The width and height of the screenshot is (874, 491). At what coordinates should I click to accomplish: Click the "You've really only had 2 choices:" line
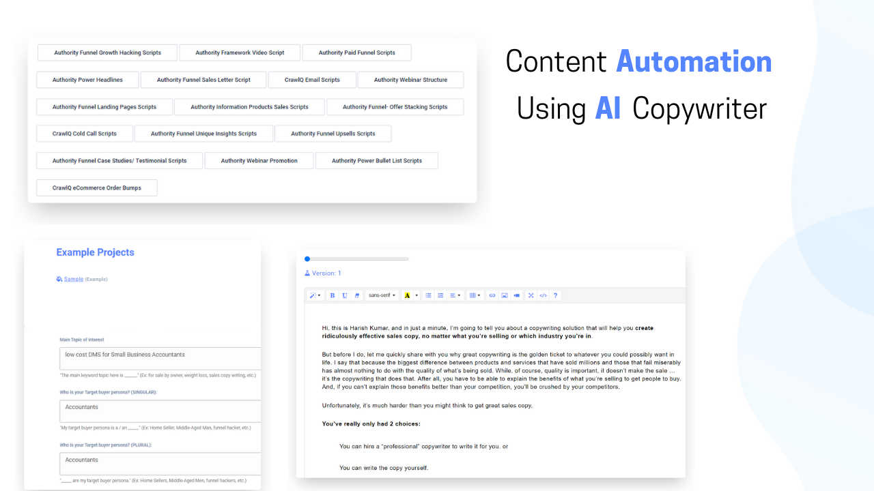coord(371,423)
